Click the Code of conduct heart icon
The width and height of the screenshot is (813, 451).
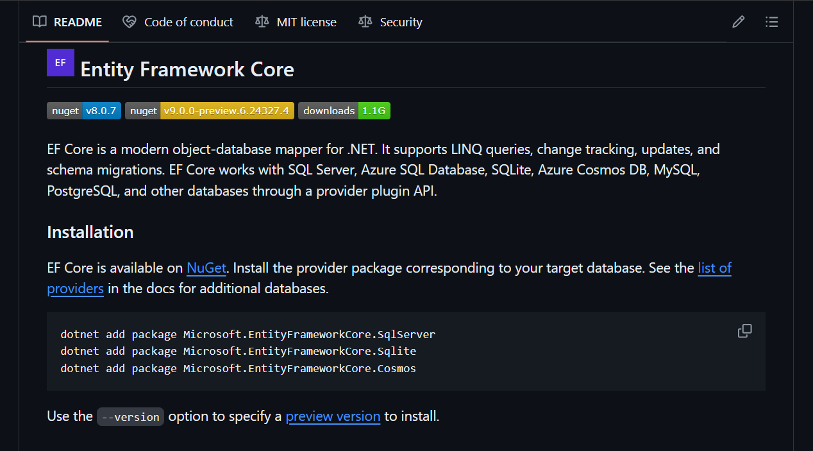130,22
